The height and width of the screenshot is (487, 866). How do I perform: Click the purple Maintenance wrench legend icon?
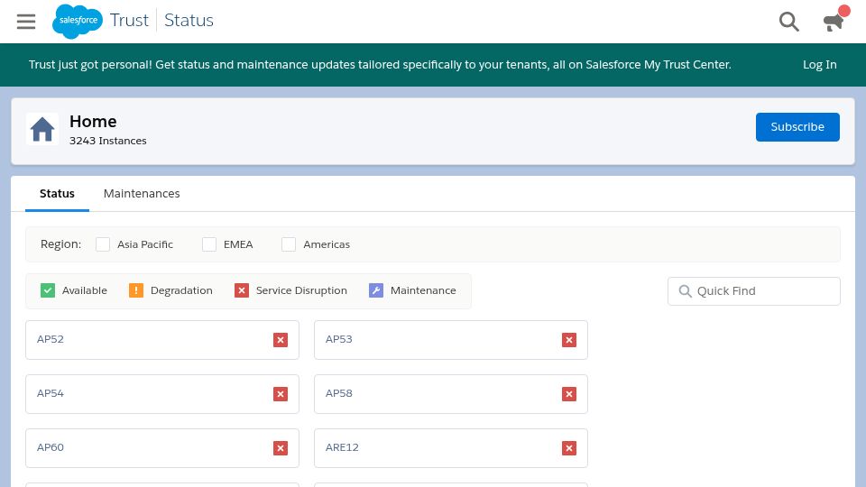point(376,290)
